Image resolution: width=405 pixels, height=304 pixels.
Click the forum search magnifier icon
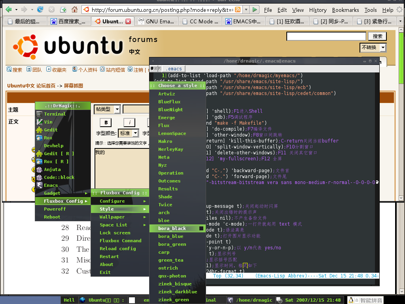click(9, 69)
